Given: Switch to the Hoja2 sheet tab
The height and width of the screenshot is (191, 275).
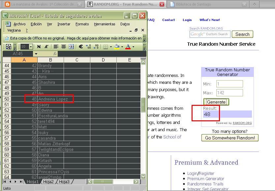Looking at the screenshot, I should click(48, 182).
